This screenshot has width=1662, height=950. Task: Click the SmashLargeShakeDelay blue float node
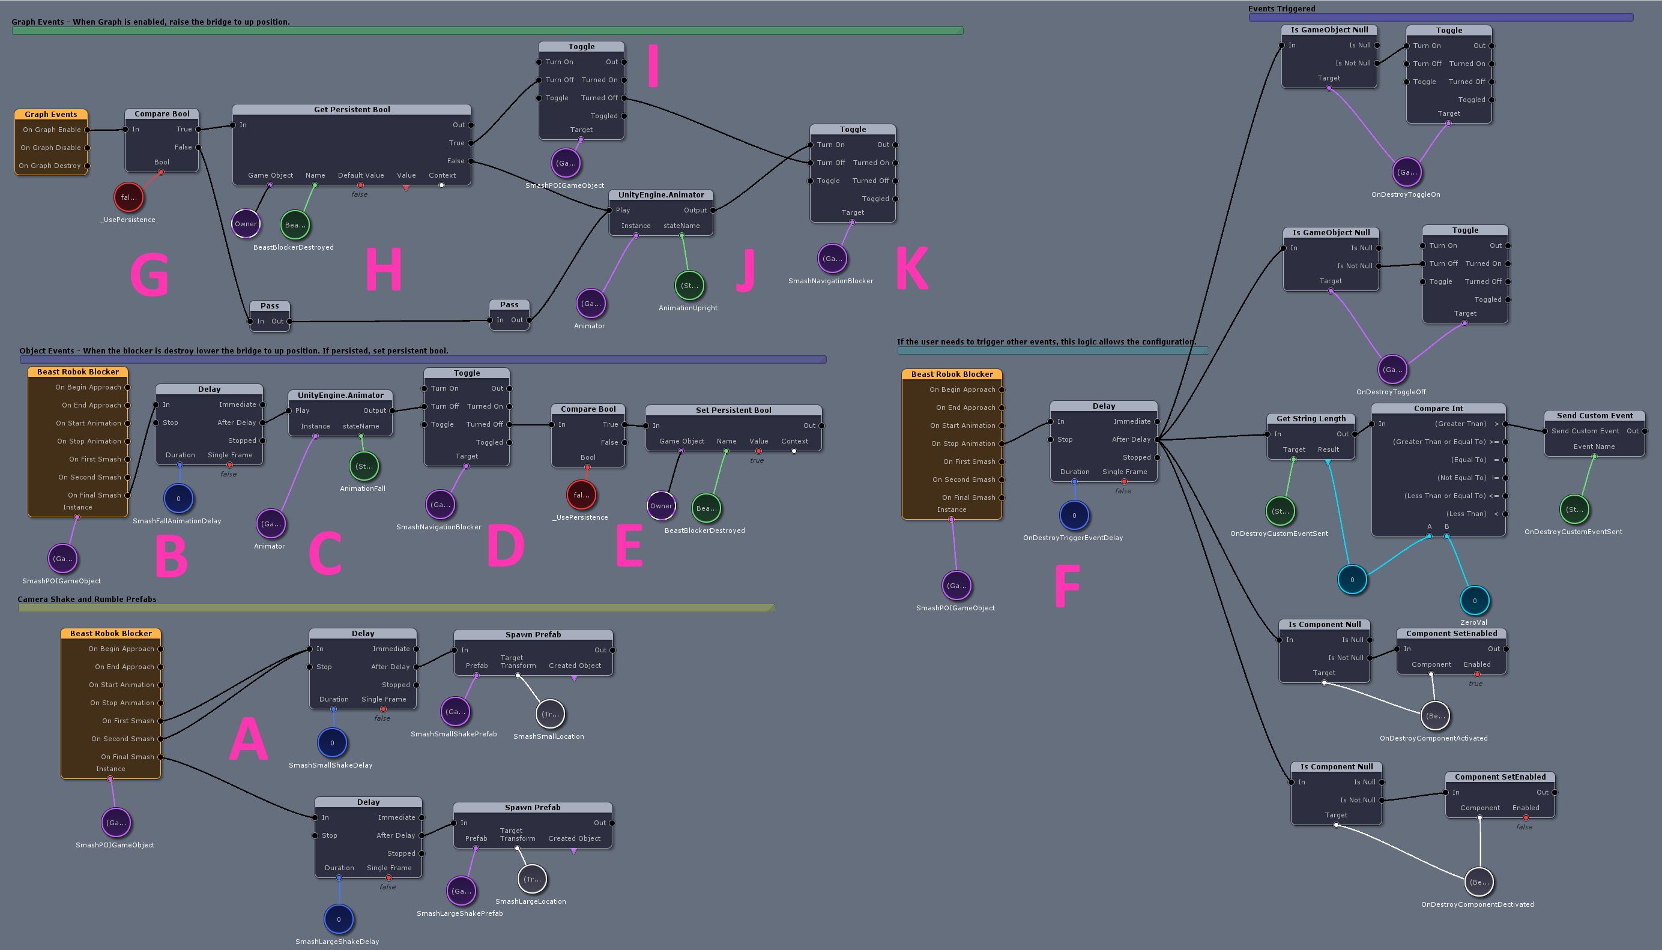pos(338,919)
